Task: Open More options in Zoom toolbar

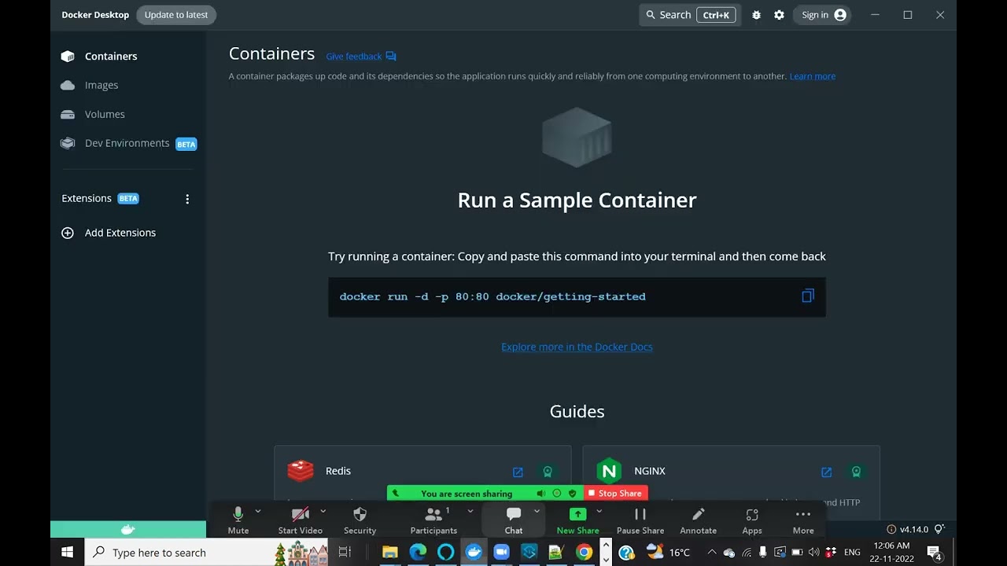Action: pos(803,520)
